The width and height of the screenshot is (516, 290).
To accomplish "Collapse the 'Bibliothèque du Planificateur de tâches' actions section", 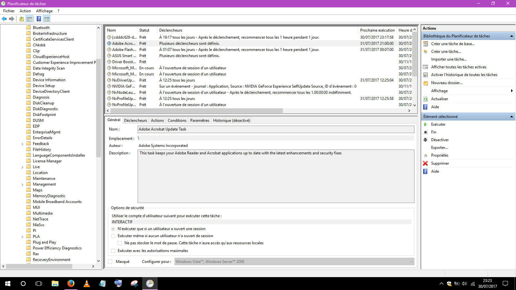I will click(511, 36).
